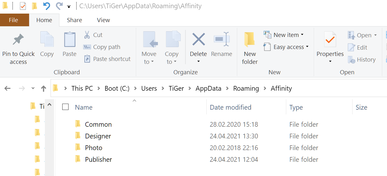The height and width of the screenshot is (176, 387).
Task: Click the Rename icon in ribbon
Action: pos(221,40)
